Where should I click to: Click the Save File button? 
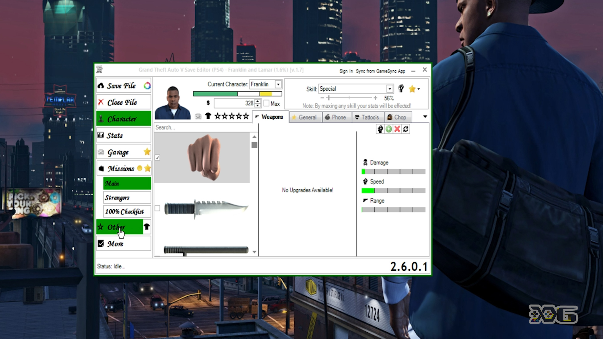click(x=120, y=85)
